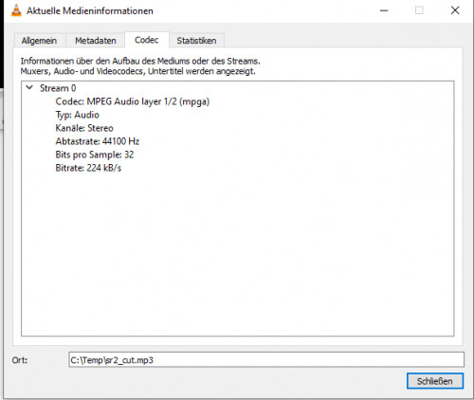Open the Metadaten tab

pyautogui.click(x=96, y=41)
